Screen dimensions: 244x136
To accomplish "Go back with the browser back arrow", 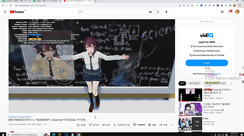I will point(3,6).
